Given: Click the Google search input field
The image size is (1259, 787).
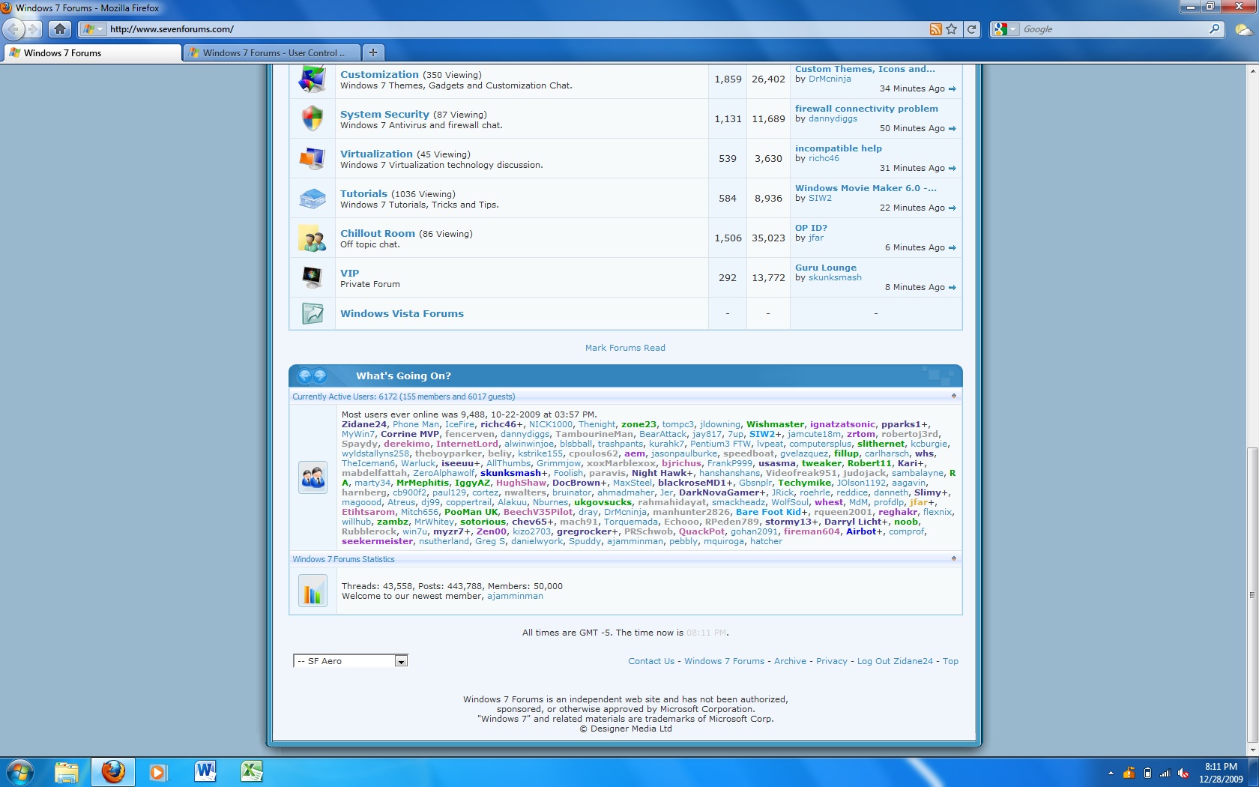Looking at the screenshot, I should 1114,29.
